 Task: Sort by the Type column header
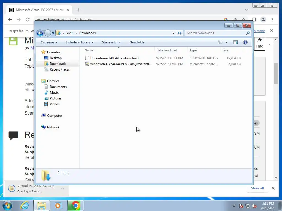click(204, 50)
